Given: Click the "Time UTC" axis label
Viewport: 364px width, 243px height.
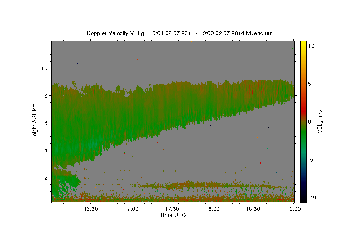Looking at the screenshot, I should click(x=173, y=215).
